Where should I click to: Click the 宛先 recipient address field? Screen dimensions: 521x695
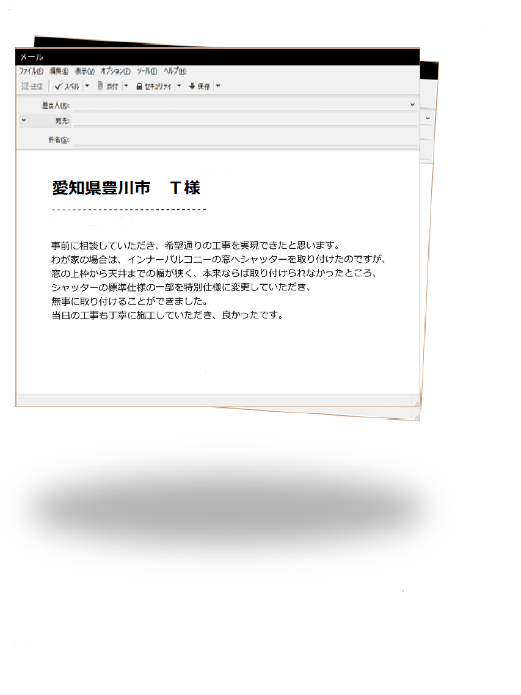tap(244, 120)
